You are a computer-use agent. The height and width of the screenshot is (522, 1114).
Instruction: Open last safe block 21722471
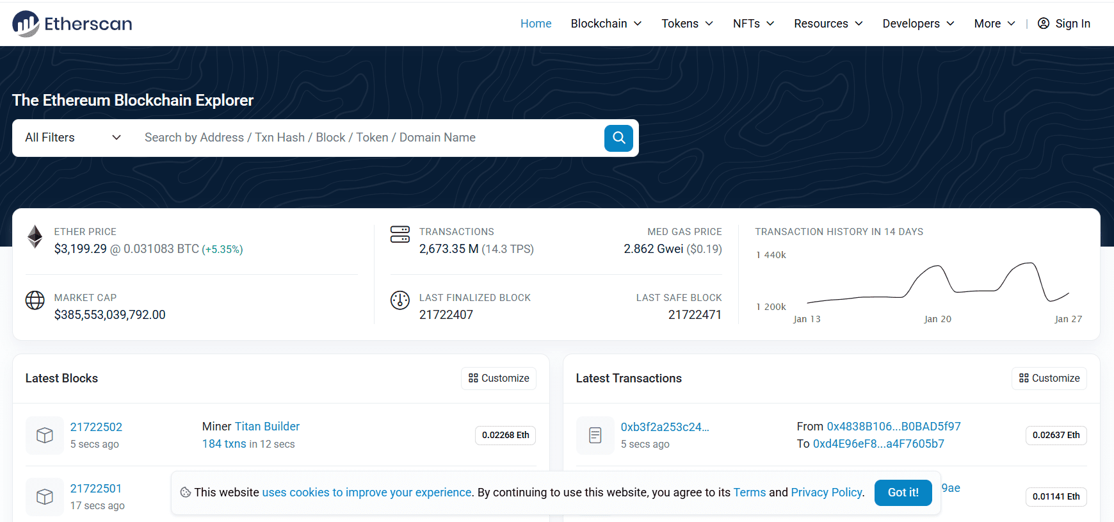tap(695, 315)
